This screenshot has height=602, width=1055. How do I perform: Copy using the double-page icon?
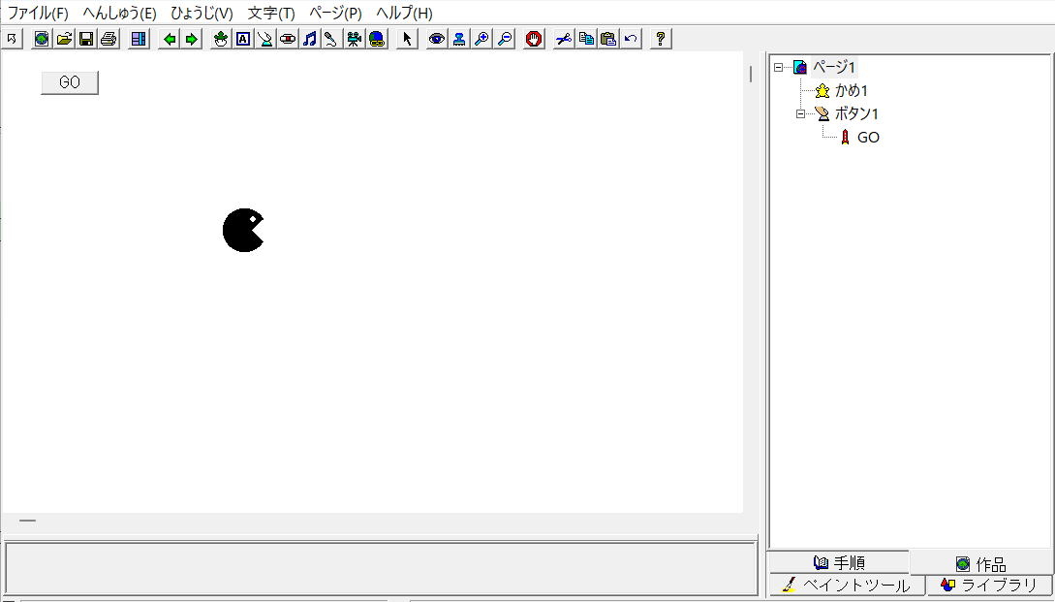point(586,39)
